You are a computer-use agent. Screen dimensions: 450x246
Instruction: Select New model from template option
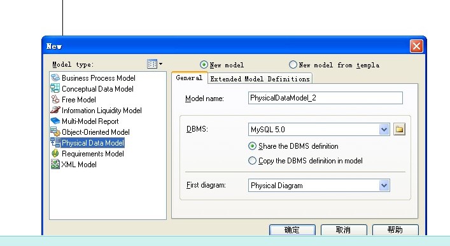click(x=293, y=65)
